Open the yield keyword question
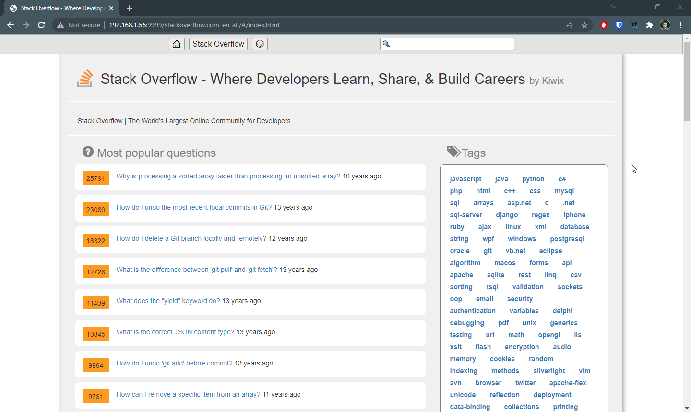Viewport: 691px width, 412px height. click(168, 301)
